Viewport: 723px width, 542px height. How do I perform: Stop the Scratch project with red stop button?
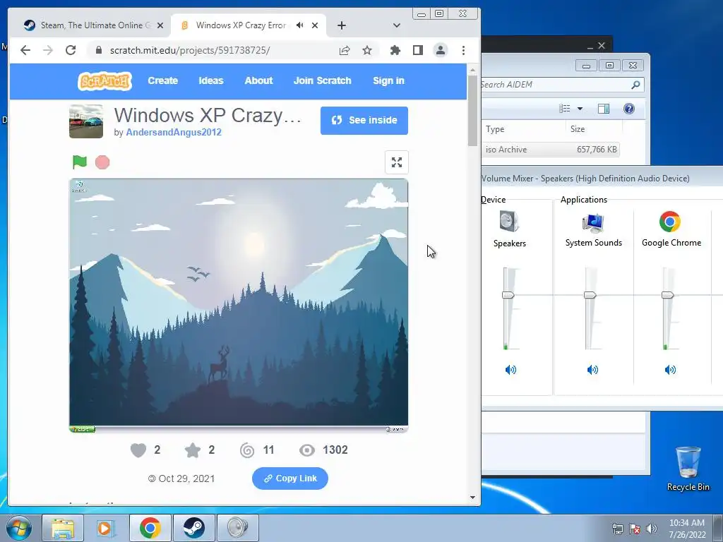pos(102,162)
